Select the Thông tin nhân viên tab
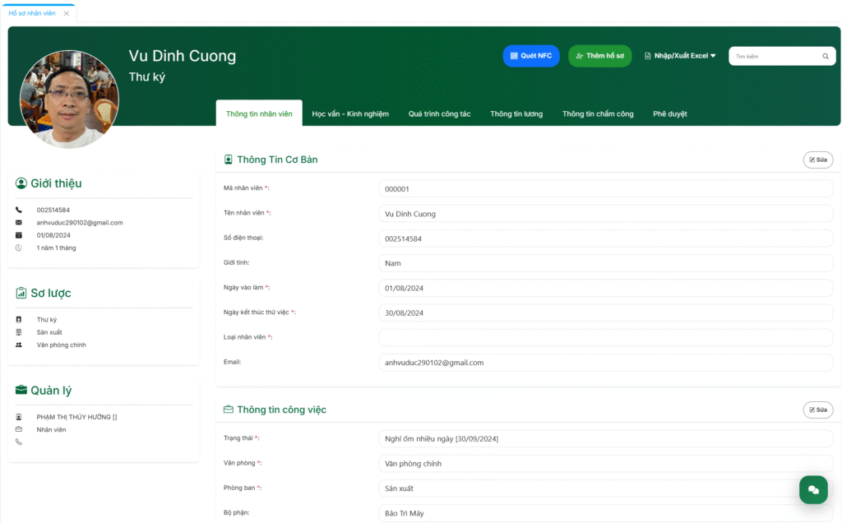Screen dimensions: 842x523 point(259,113)
